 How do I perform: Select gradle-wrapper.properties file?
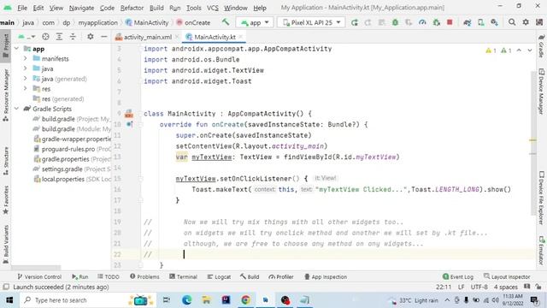[x=72, y=139]
